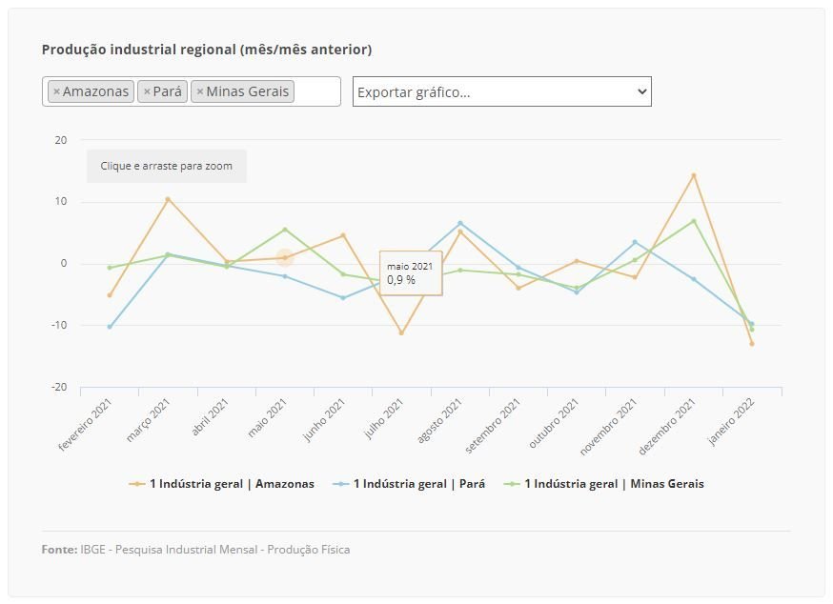Click the Pará point at novembro 2021
Screen dimensions: 833x604
[x=635, y=242]
